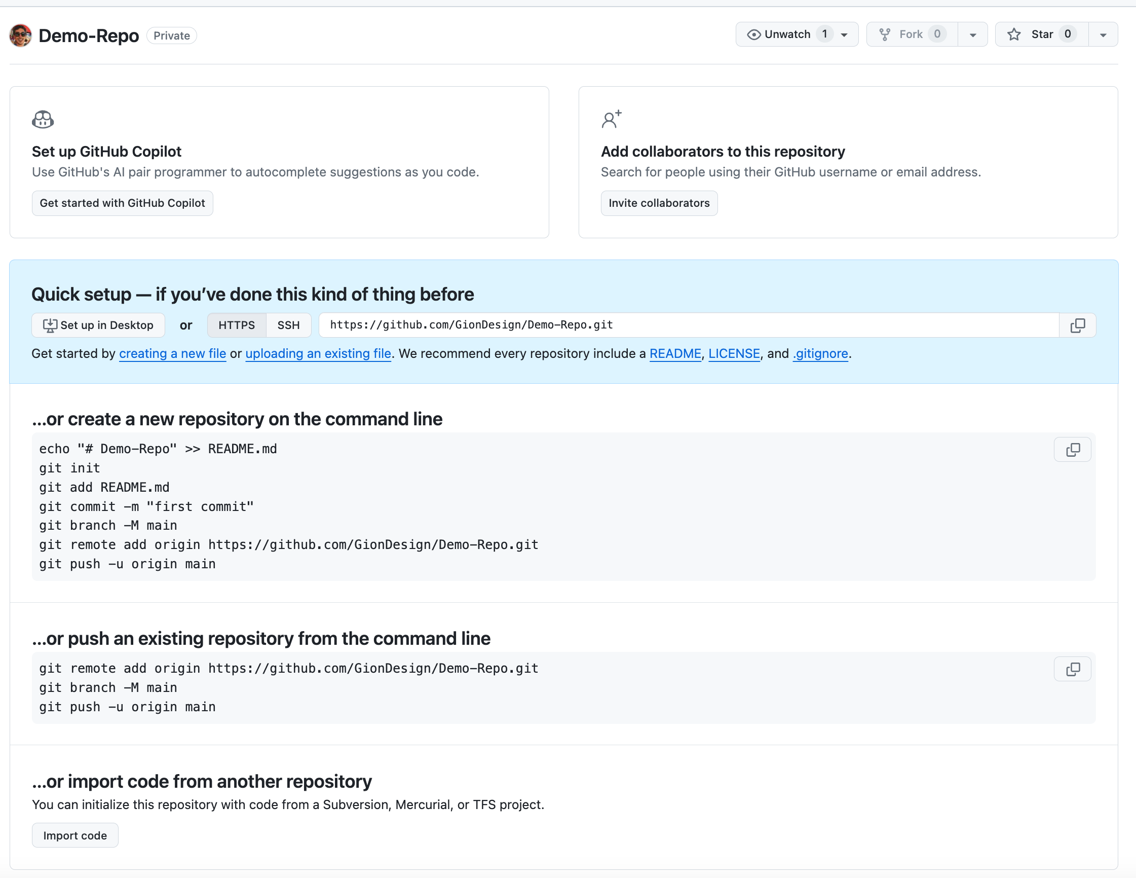
Task: Open the creating a new file link
Action: (172, 353)
